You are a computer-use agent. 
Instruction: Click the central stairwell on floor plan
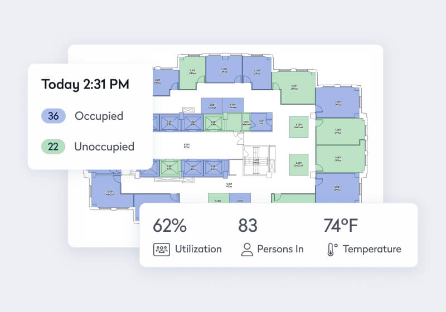tap(256, 161)
